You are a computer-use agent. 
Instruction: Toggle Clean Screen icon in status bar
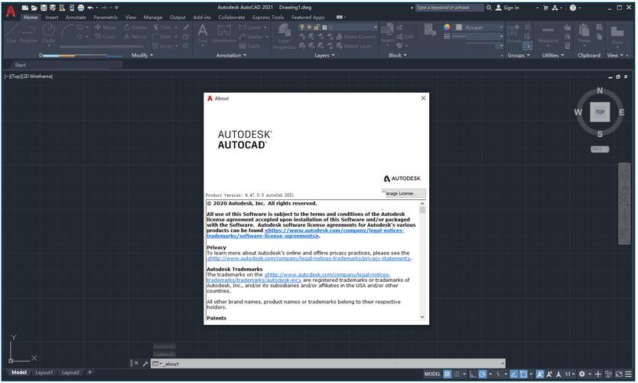click(x=619, y=374)
